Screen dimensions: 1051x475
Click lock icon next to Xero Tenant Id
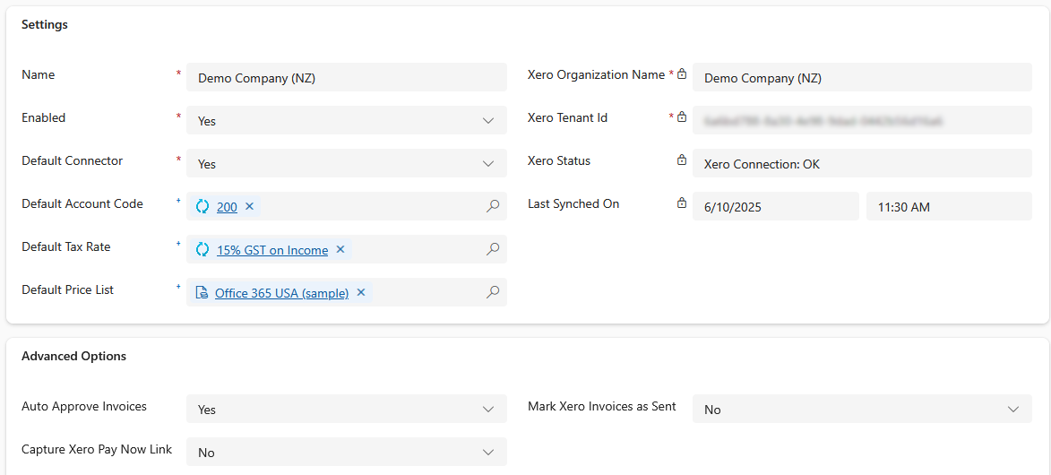682,117
